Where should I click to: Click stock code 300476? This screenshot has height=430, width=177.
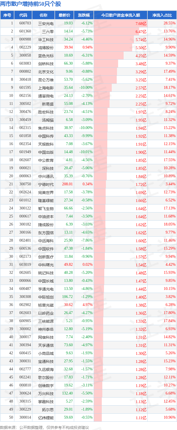click(25, 112)
